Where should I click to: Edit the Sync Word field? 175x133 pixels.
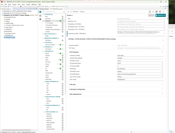coord(140,80)
